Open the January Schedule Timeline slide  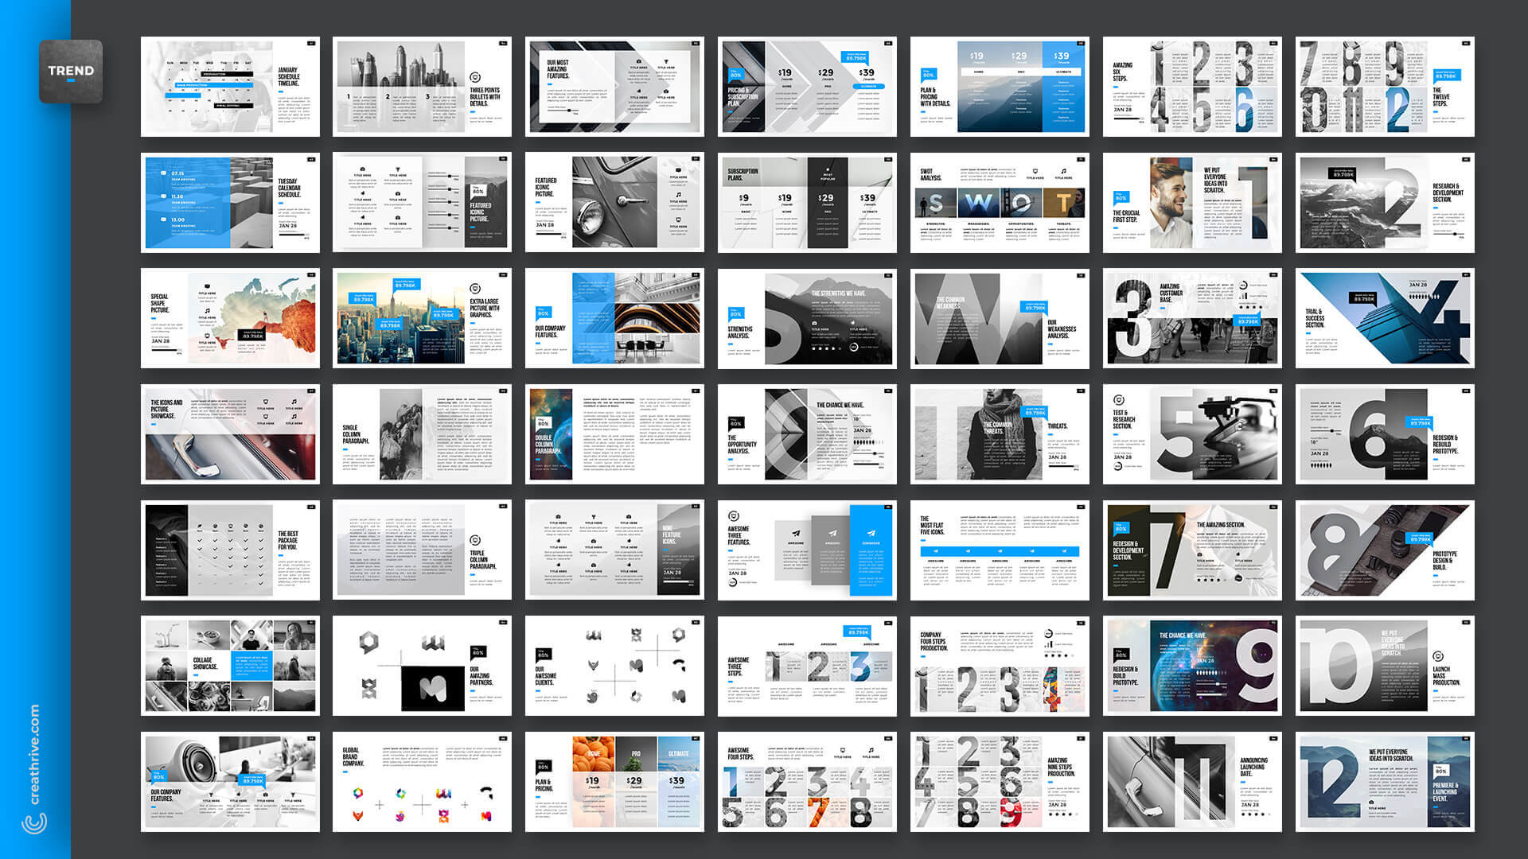click(230, 87)
